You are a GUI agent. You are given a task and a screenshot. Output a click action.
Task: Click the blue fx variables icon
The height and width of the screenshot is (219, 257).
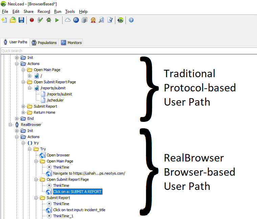pyautogui.click(x=76, y=20)
